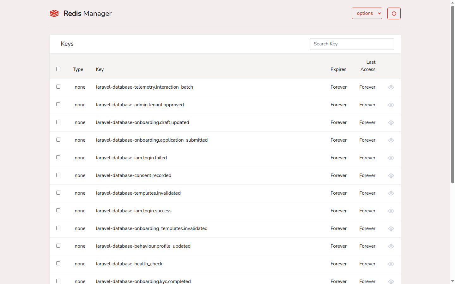
Task: Open eye icon for health_check key
Action: click(391, 264)
